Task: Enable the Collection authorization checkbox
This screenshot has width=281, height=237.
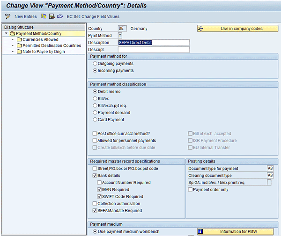Action: point(95,204)
